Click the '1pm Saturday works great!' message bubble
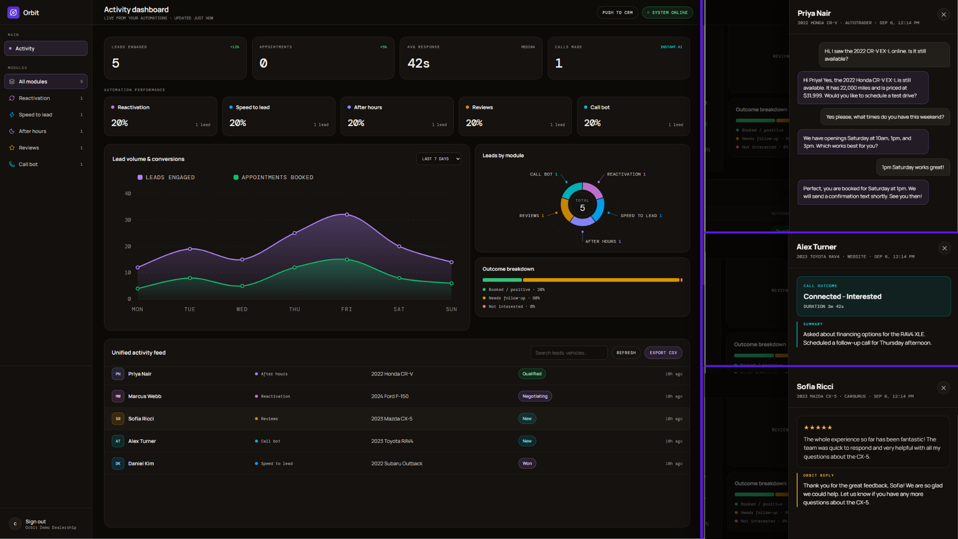The height and width of the screenshot is (539, 958). click(913, 167)
